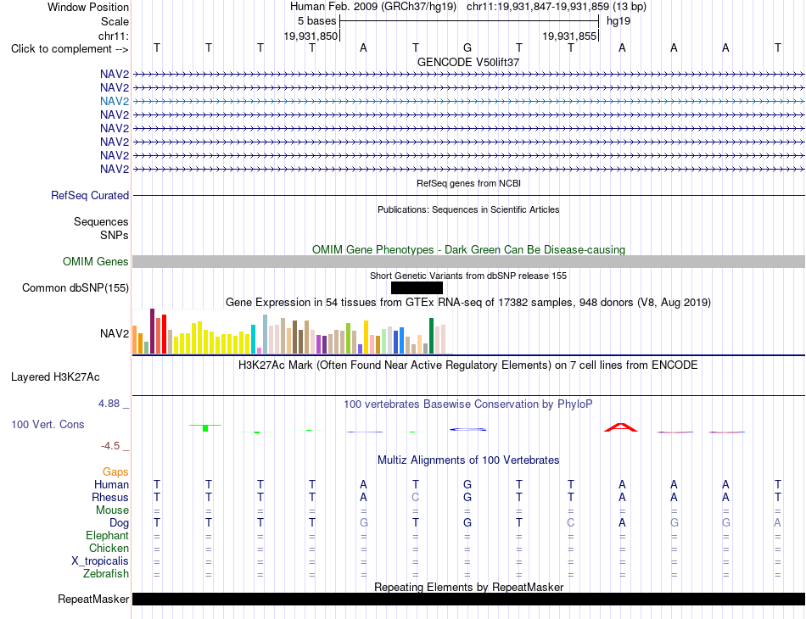Click the red A PhyloP conservation logo
The width and height of the screenshot is (806, 619).
(x=621, y=427)
